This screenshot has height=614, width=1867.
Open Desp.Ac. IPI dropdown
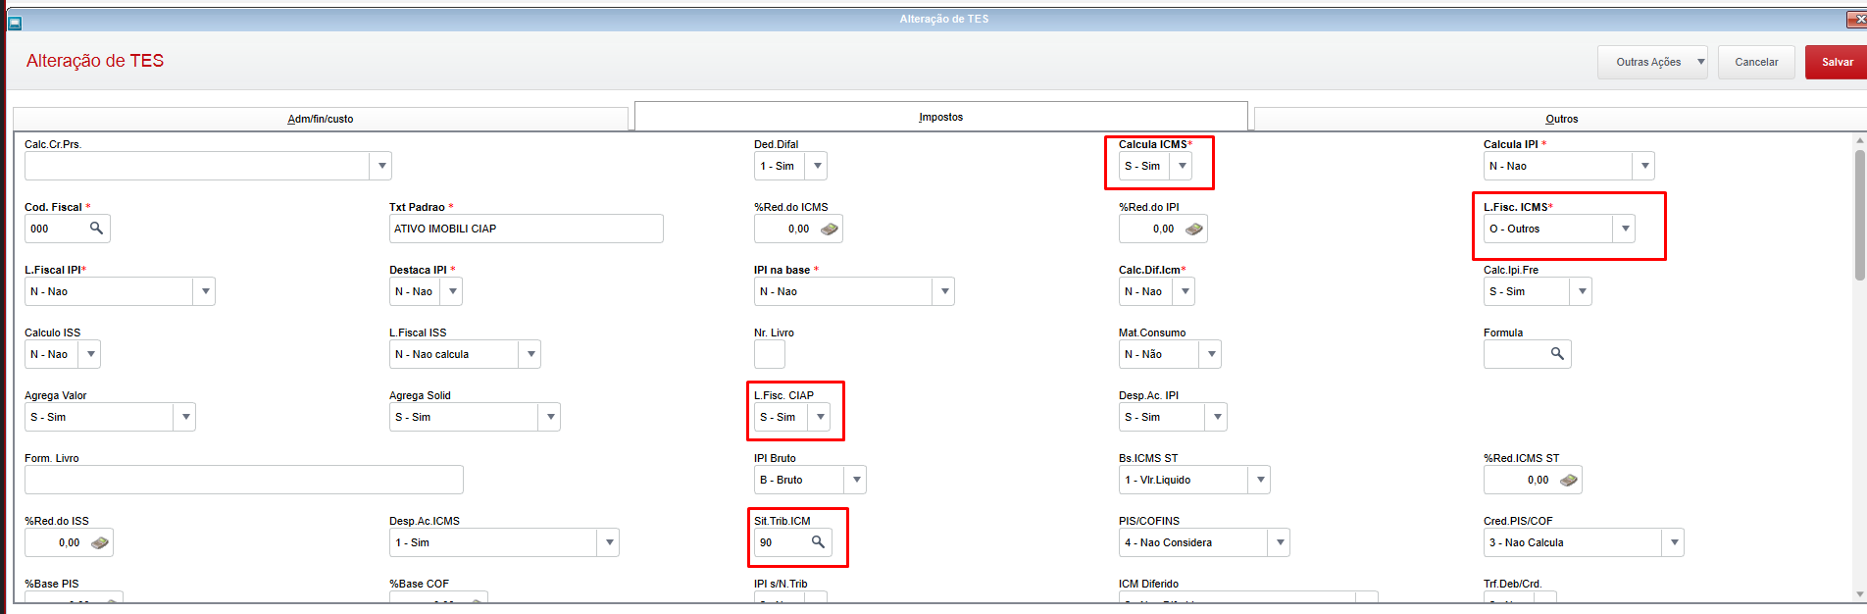click(x=1217, y=417)
